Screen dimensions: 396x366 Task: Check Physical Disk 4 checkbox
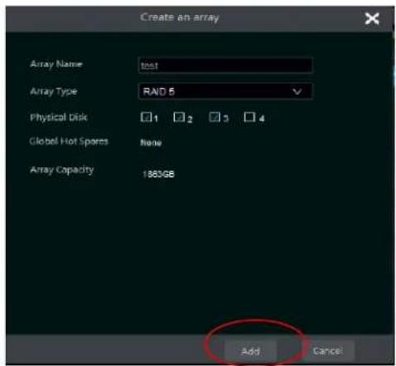(249, 117)
